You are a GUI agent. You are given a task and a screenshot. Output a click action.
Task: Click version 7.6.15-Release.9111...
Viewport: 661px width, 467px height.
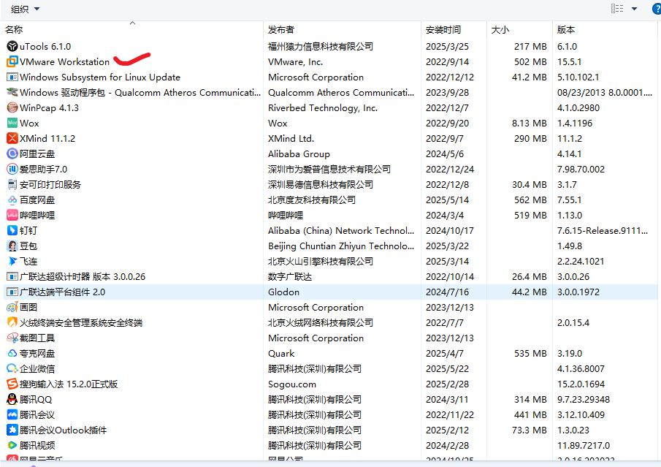click(602, 230)
